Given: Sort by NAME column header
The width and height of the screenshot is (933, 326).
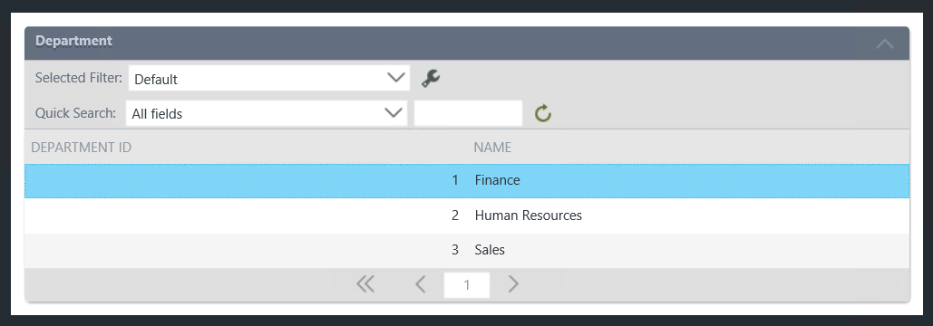Looking at the screenshot, I should (492, 148).
